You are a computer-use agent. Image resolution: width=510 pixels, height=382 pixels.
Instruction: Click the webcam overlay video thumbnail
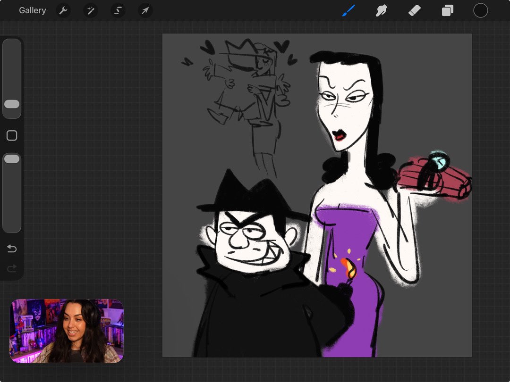67,331
